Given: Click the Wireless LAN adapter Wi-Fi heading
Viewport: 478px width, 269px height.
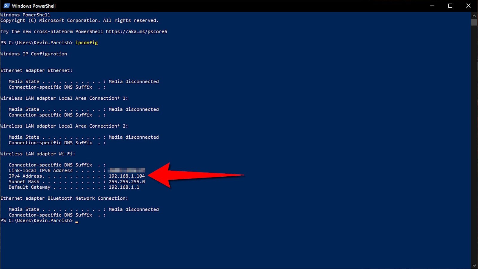Looking at the screenshot, I should coord(38,154).
